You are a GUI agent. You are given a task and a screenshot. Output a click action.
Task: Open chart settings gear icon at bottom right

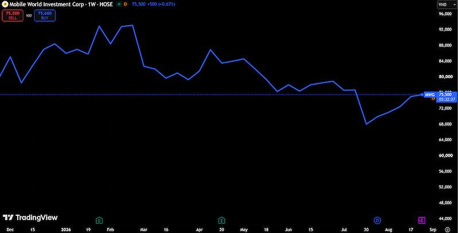tap(447, 230)
